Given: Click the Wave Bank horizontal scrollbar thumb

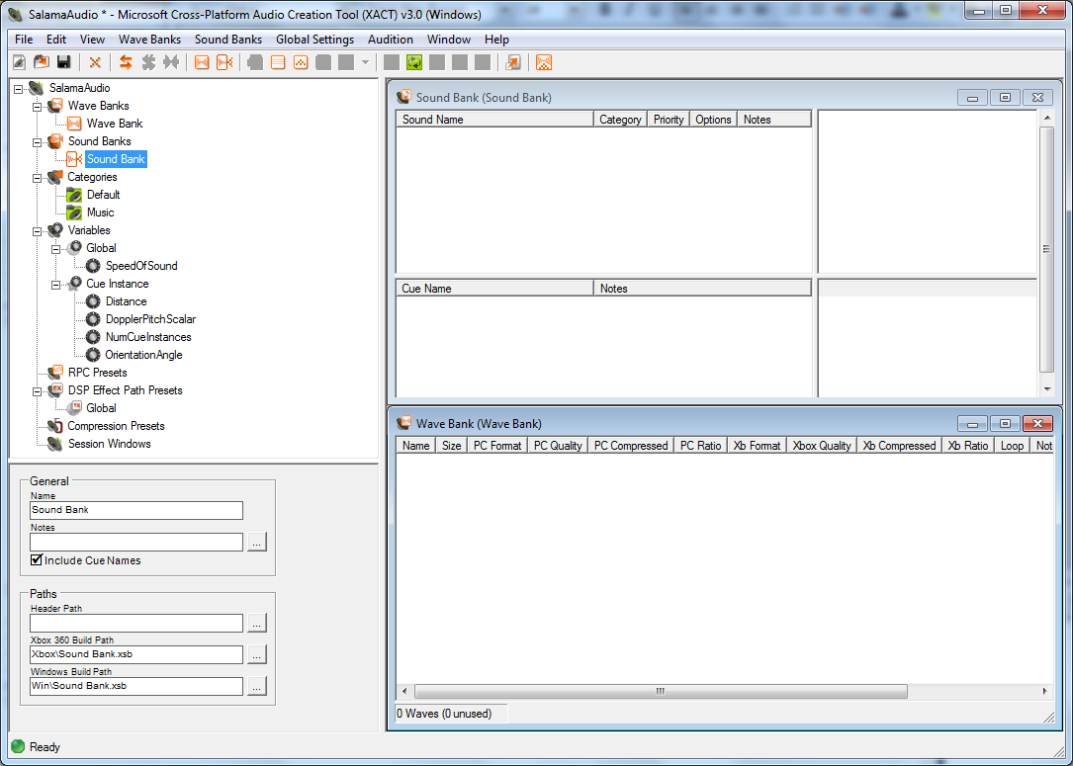Looking at the screenshot, I should pos(661,692).
